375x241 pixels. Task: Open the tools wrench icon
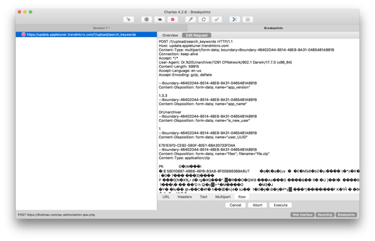click(235, 19)
